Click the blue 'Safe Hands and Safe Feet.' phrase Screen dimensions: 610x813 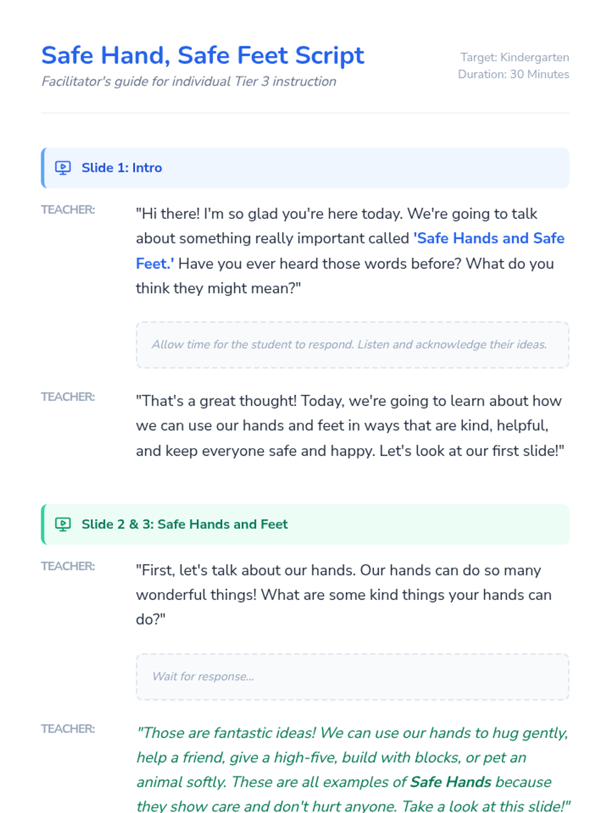point(488,238)
